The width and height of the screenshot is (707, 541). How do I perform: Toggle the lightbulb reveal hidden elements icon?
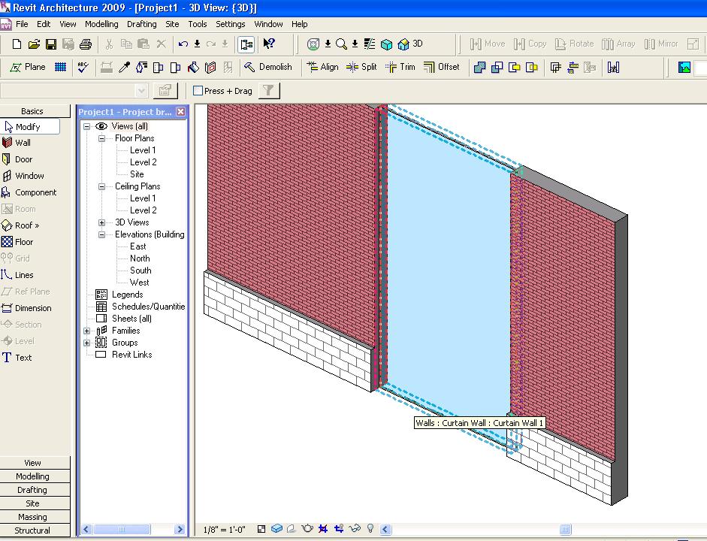point(370,529)
